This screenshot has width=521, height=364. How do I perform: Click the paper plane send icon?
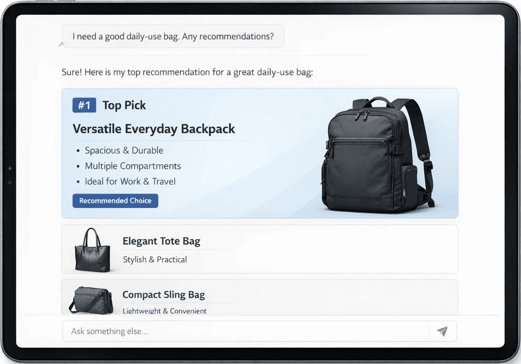442,331
